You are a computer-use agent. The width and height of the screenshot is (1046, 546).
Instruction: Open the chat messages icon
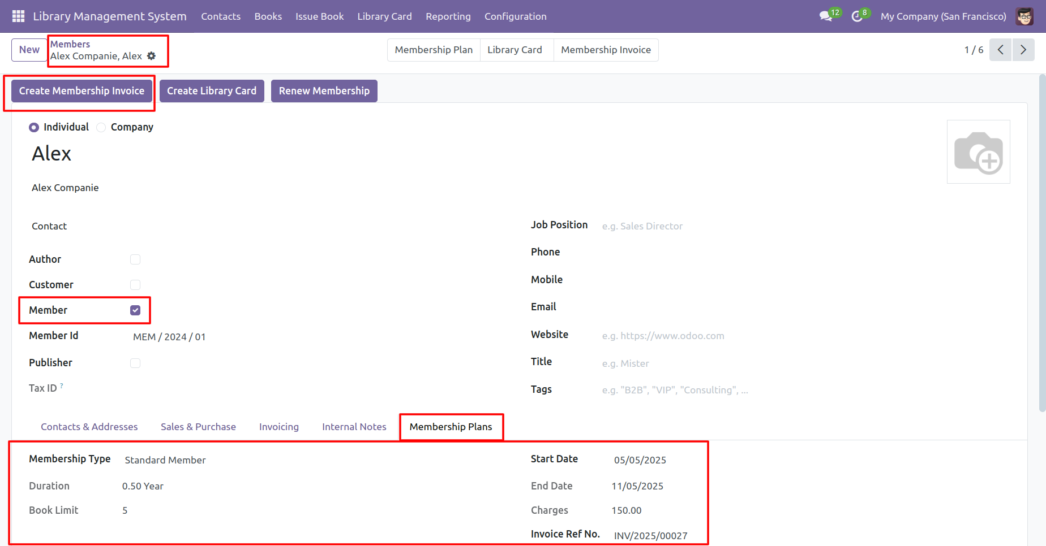coord(826,16)
